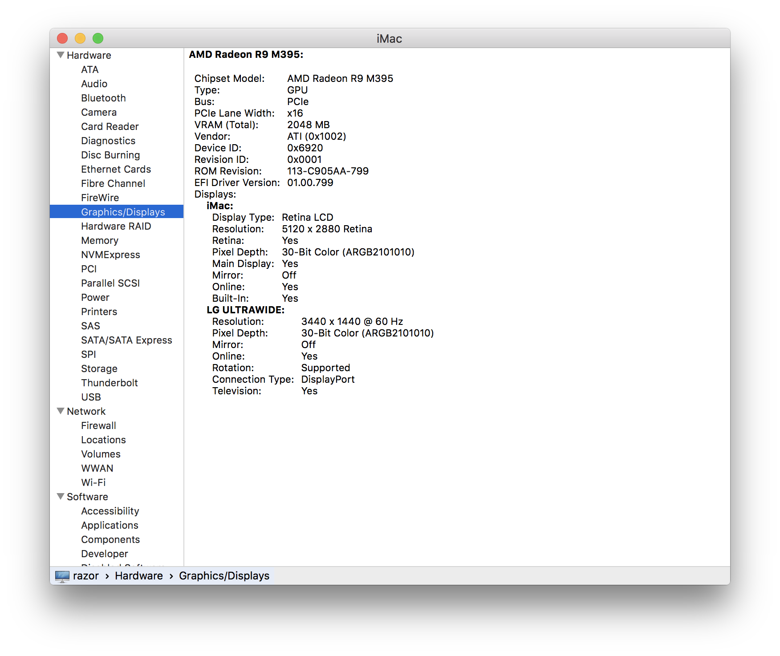Select Accessibility under Software
Viewport: 780px width, 656px height.
(110, 511)
